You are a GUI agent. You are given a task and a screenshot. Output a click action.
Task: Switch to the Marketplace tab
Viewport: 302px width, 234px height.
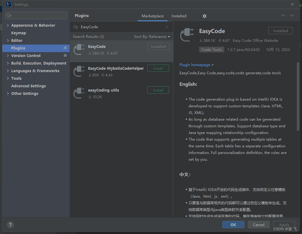153,16
